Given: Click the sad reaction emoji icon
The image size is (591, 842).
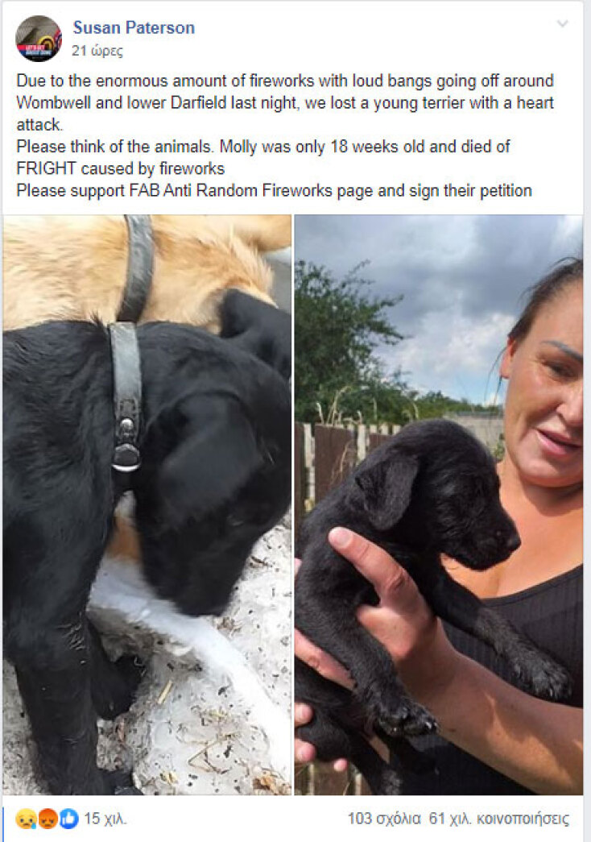Looking at the screenshot, I should tap(26, 819).
